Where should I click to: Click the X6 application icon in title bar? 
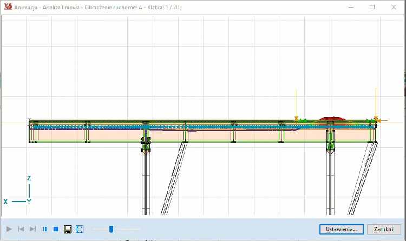pyautogui.click(x=8, y=7)
